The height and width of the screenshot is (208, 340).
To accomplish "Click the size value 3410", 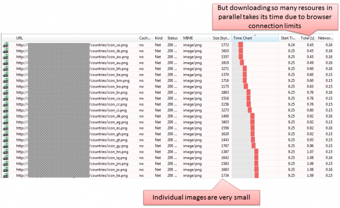I will point(225,51).
